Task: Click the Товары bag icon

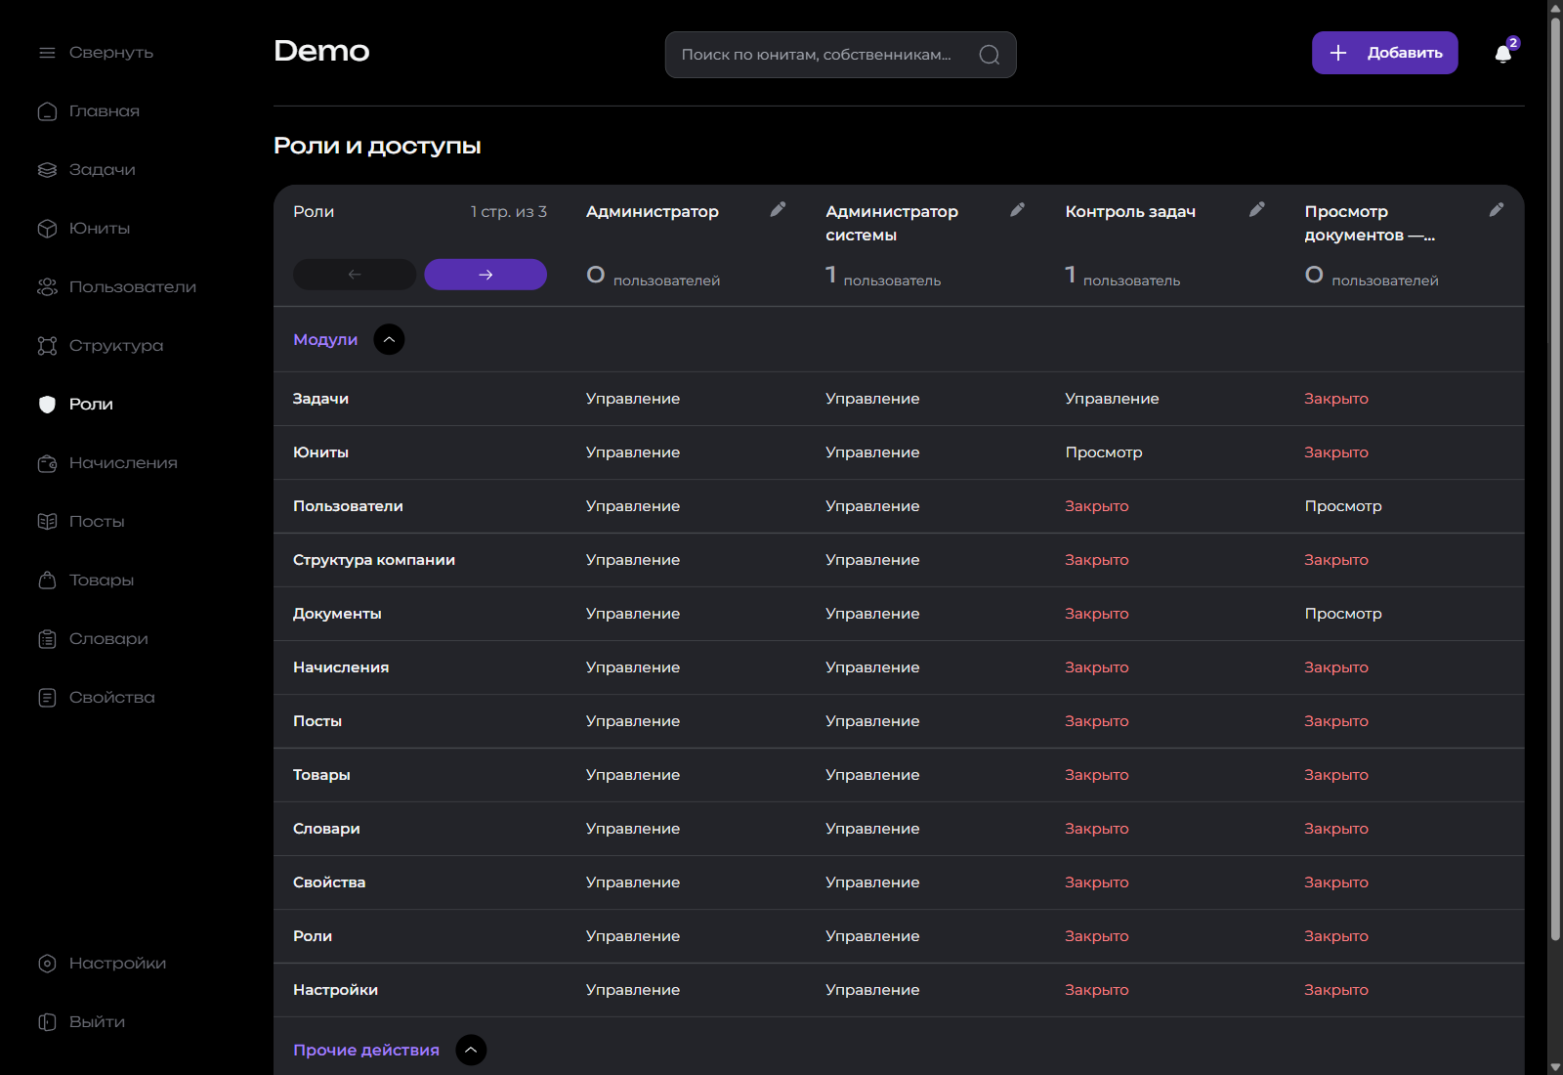Action: pyautogui.click(x=47, y=580)
